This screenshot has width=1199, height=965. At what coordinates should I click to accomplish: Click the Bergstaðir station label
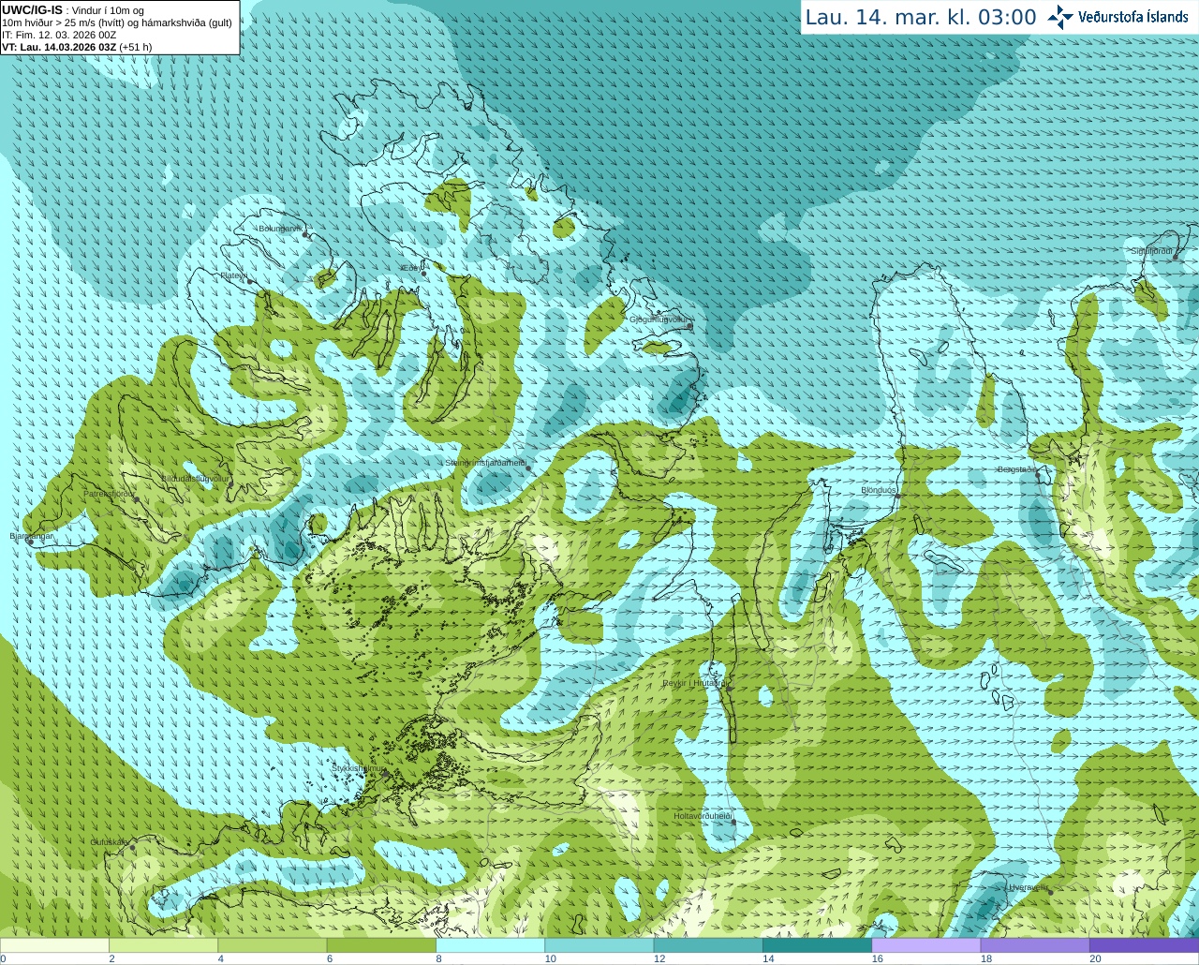(x=1017, y=469)
